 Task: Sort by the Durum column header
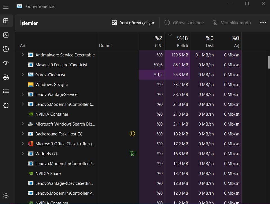click(118, 41)
